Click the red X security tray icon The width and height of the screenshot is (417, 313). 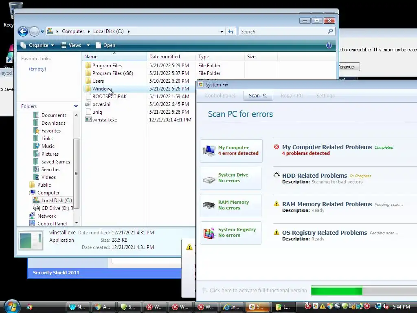[367, 306]
